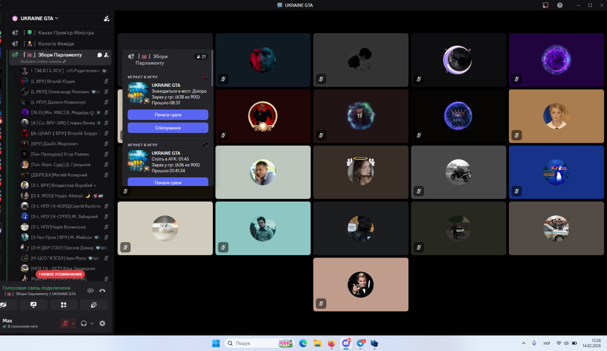Click Почати грати for the Дніпро activity
Image resolution: width=607 pixels, height=351 pixels.
click(x=168, y=115)
